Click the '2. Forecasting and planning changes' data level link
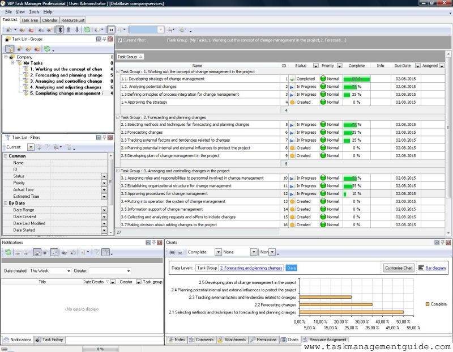 tap(251, 268)
